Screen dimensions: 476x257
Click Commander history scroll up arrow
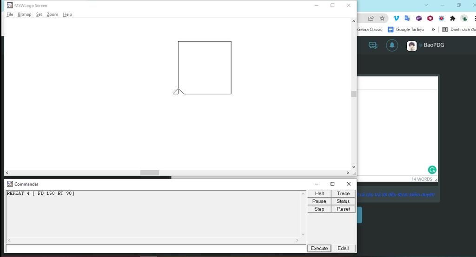[303, 193]
